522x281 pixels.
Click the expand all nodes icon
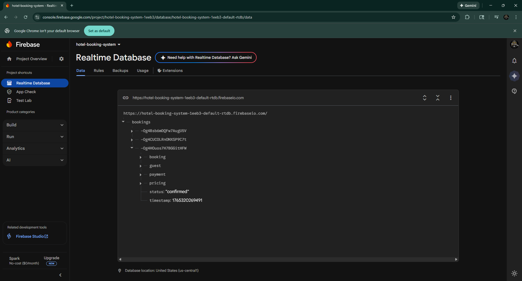click(424, 98)
